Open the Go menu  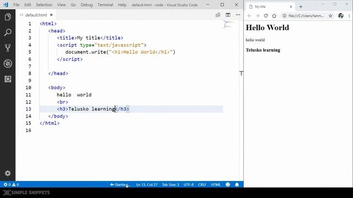pos(73,5)
